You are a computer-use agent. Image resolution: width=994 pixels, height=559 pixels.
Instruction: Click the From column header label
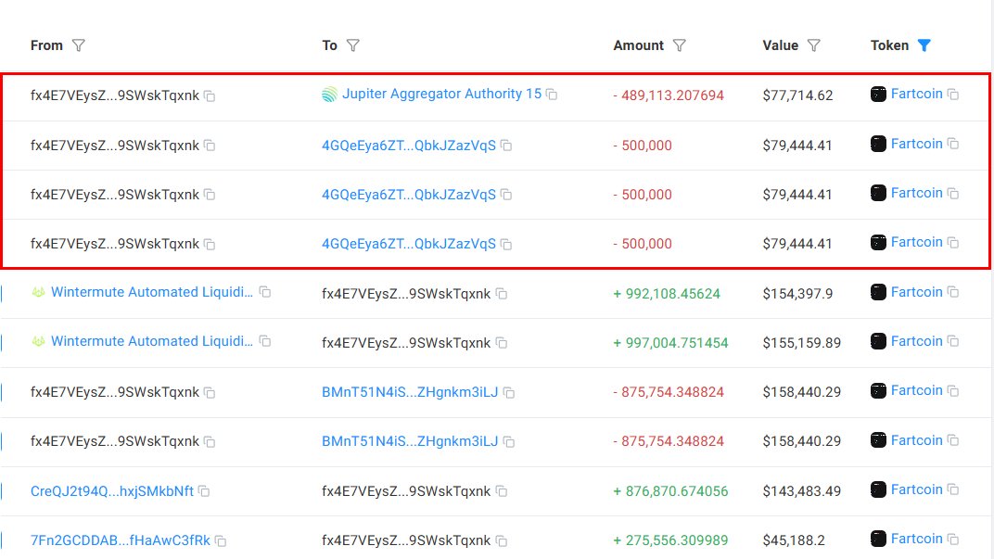pyautogui.click(x=46, y=45)
